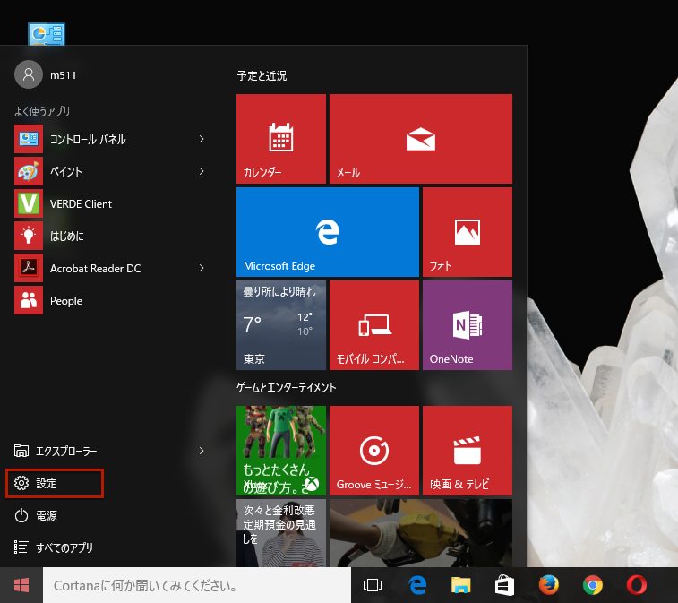Click the Cortana search box

click(x=197, y=586)
